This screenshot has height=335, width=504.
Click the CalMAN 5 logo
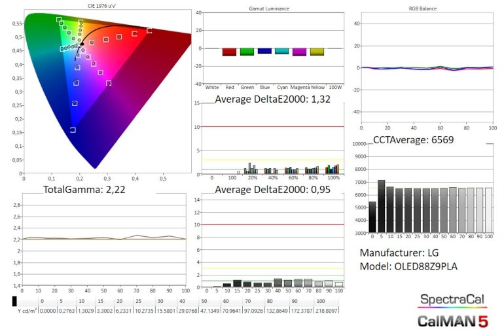pos(452,321)
